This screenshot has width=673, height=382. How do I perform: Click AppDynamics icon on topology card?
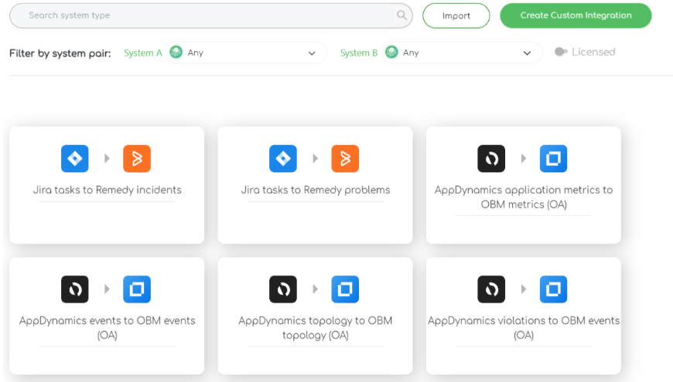(x=283, y=289)
